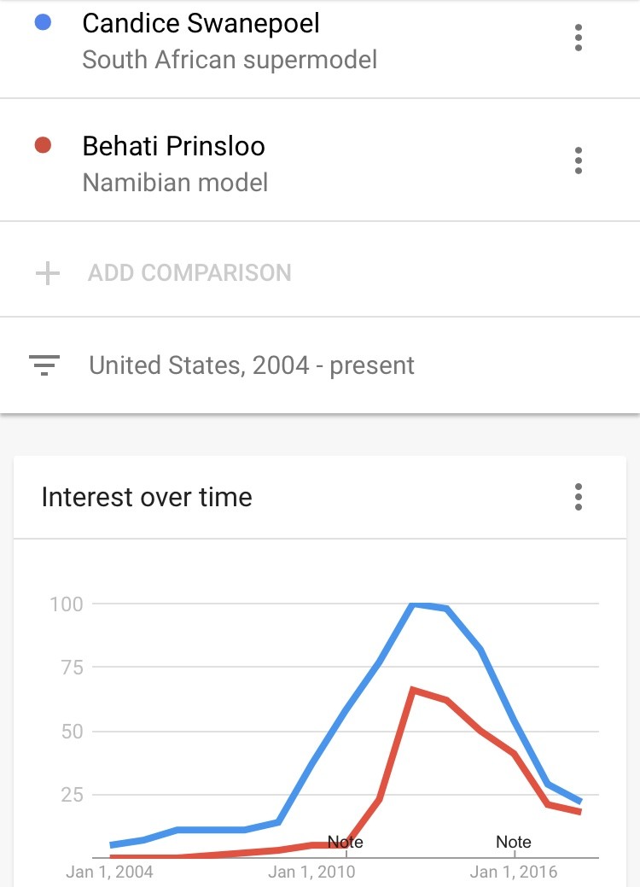
Task: Click the 100 value gridline label
Action: [x=67, y=604]
